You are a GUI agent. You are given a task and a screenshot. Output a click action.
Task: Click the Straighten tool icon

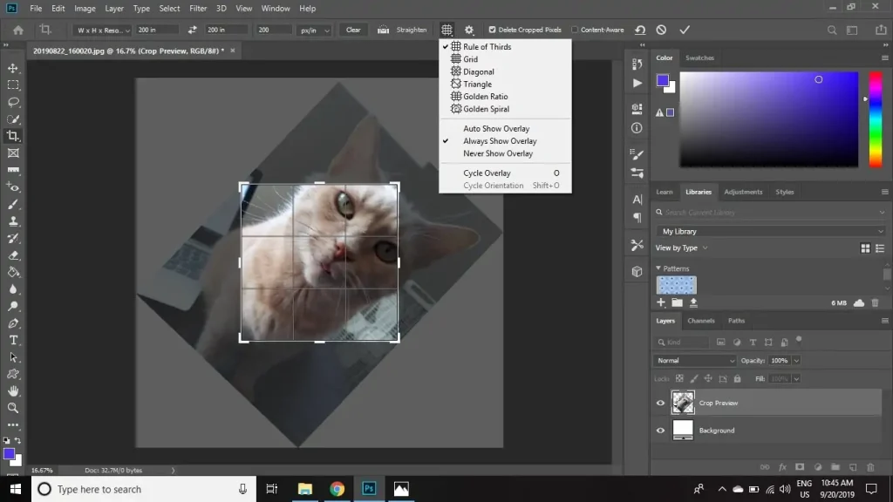pos(383,30)
